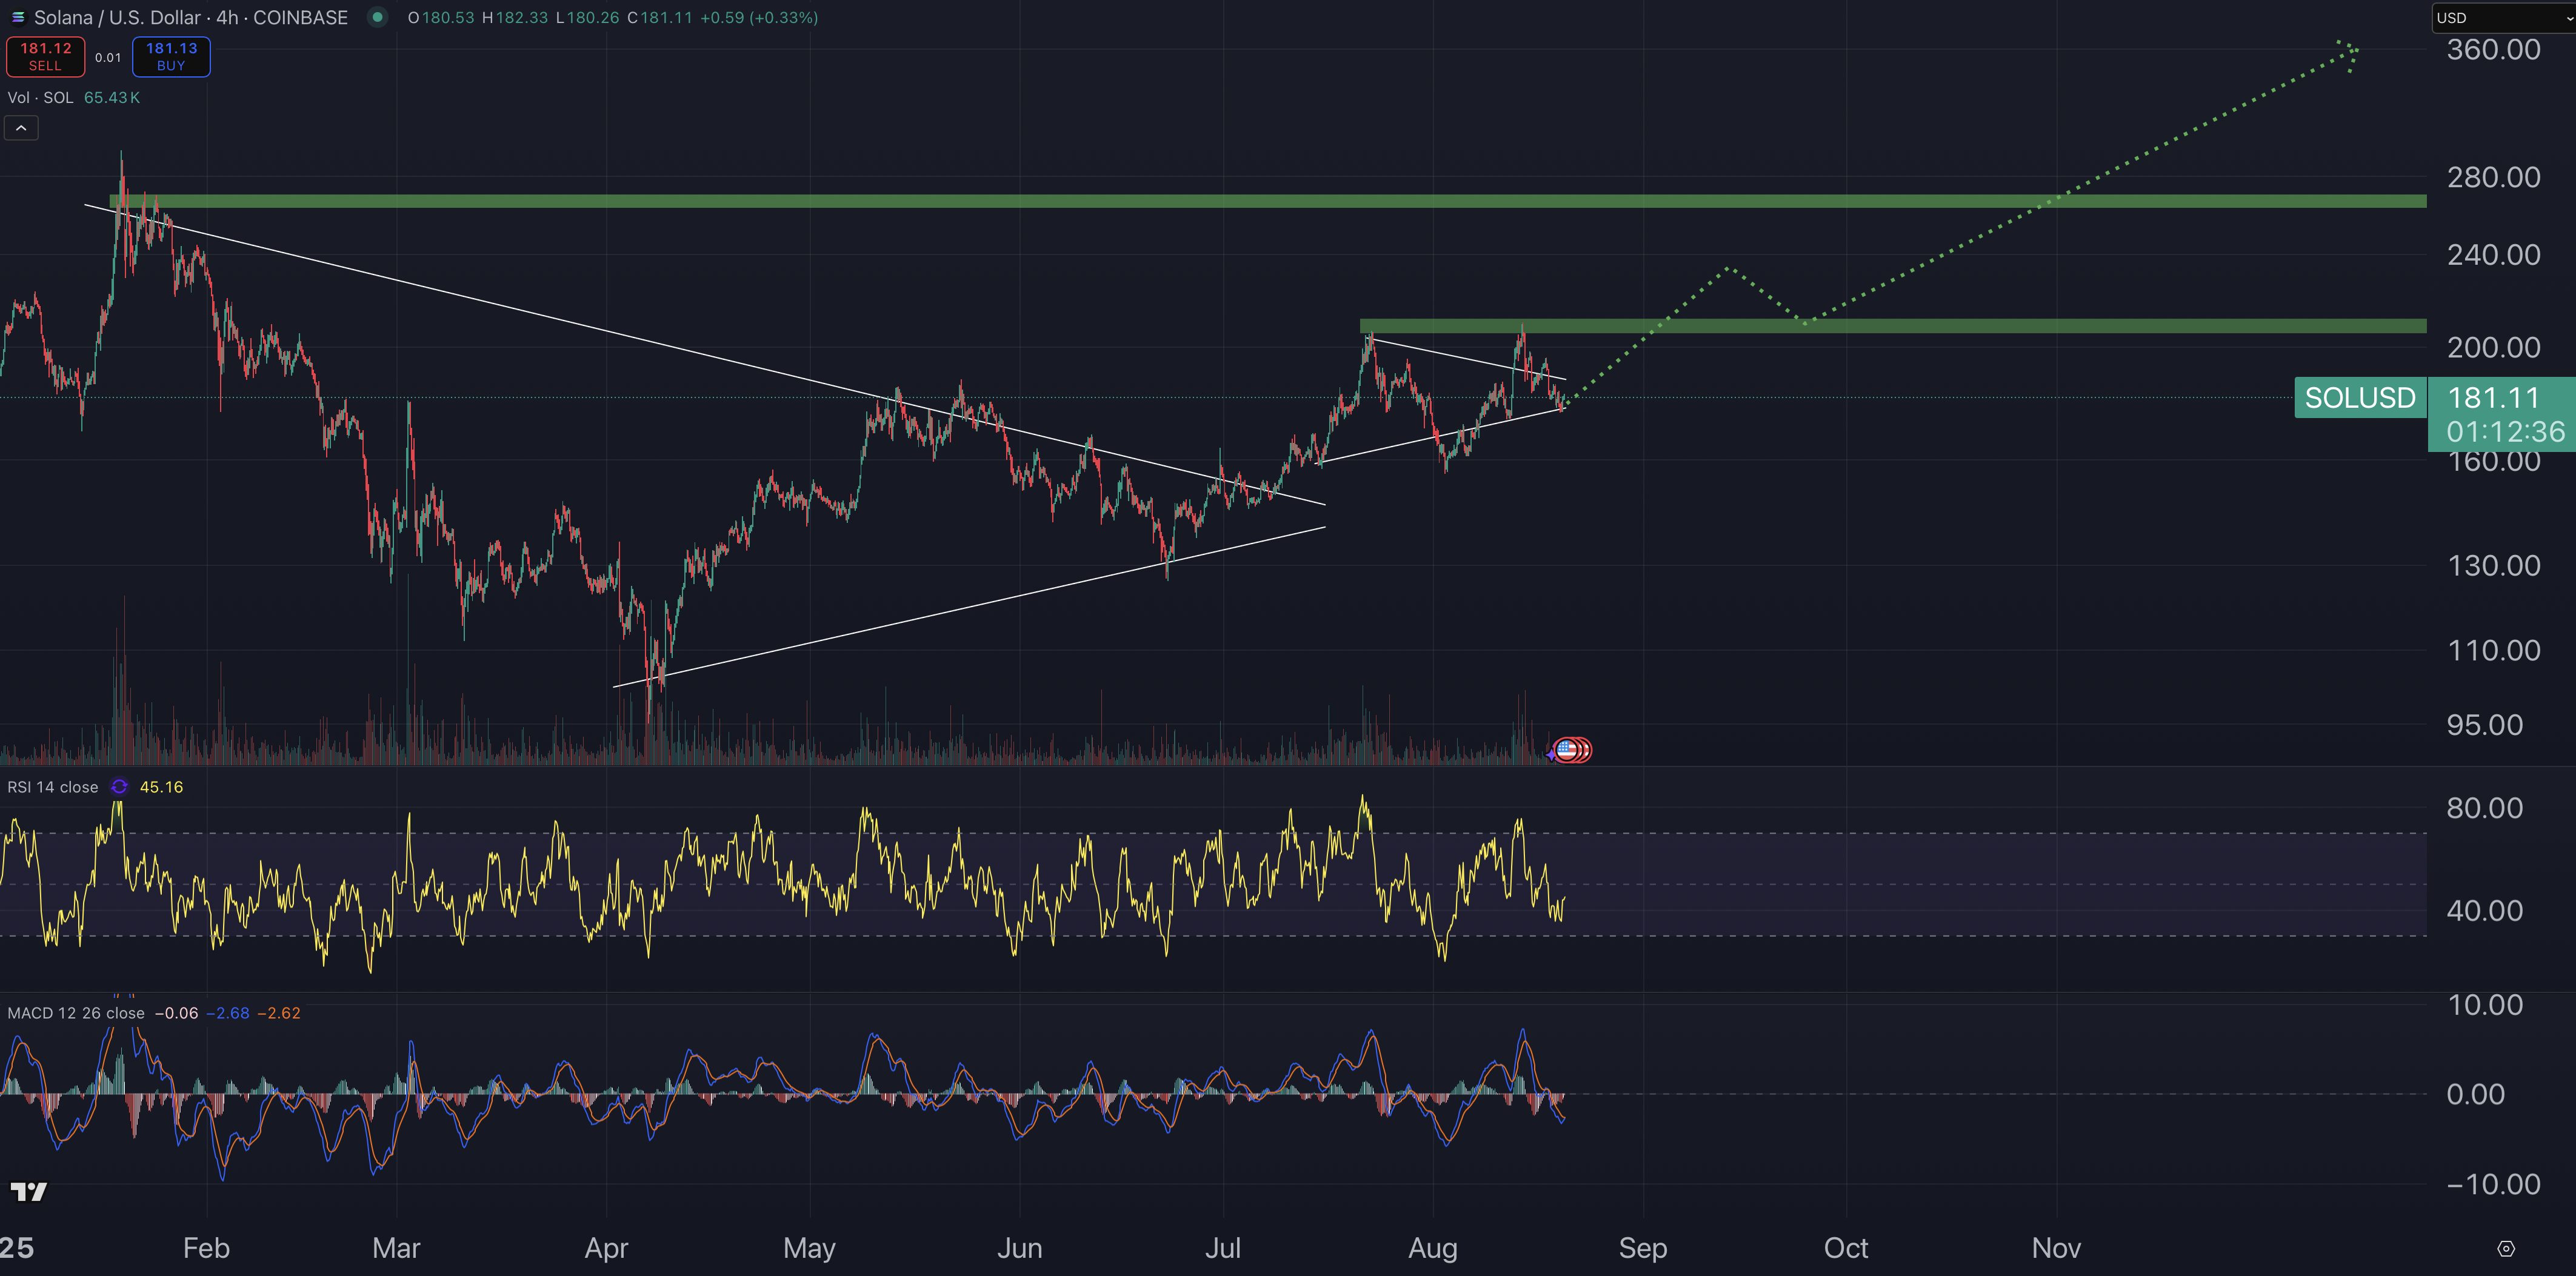
Task: Click the spread value 0.01
Action: [x=108, y=57]
